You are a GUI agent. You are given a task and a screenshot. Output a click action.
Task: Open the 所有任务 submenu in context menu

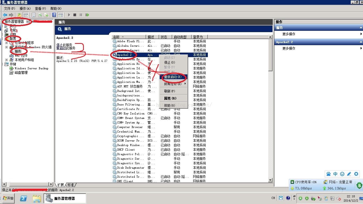[x=174, y=84]
